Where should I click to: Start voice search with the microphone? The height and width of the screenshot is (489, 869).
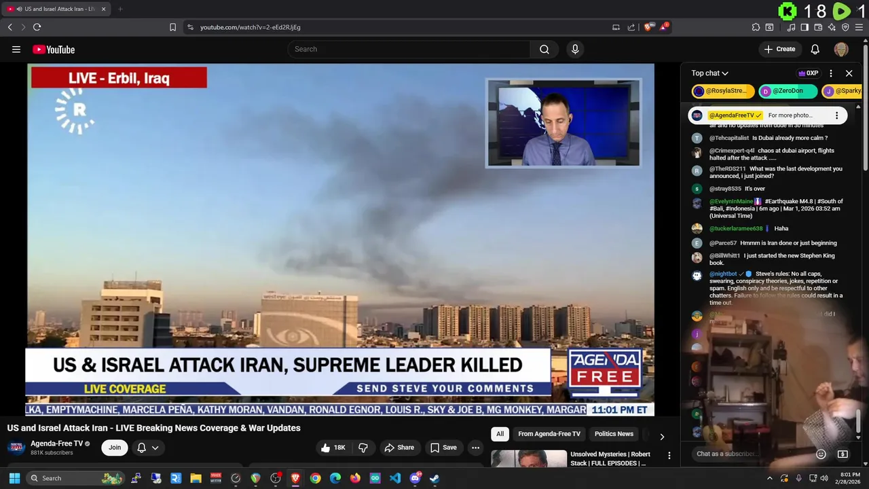(575, 49)
